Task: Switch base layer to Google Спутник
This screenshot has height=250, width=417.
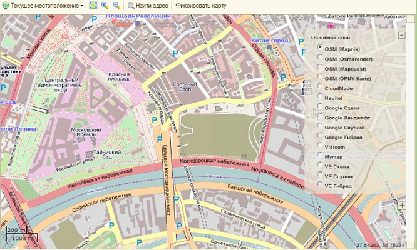Action: tap(321, 127)
